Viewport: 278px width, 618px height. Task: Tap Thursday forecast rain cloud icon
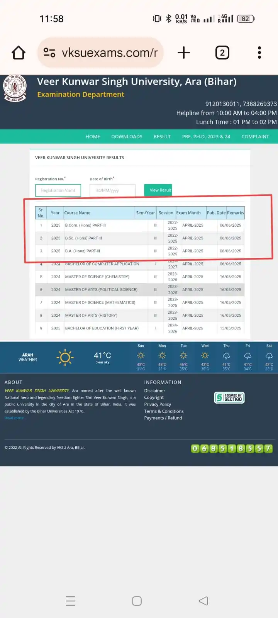click(226, 355)
